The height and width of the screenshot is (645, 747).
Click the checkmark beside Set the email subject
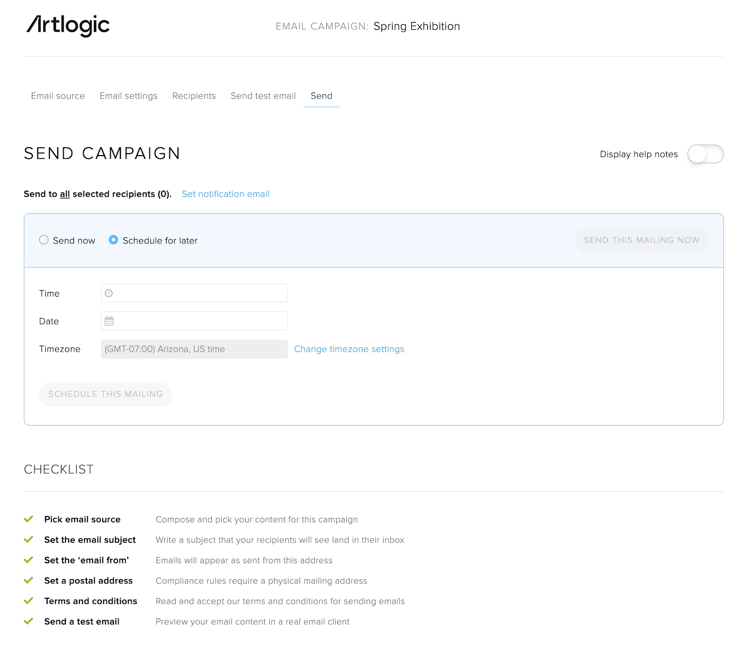28,539
